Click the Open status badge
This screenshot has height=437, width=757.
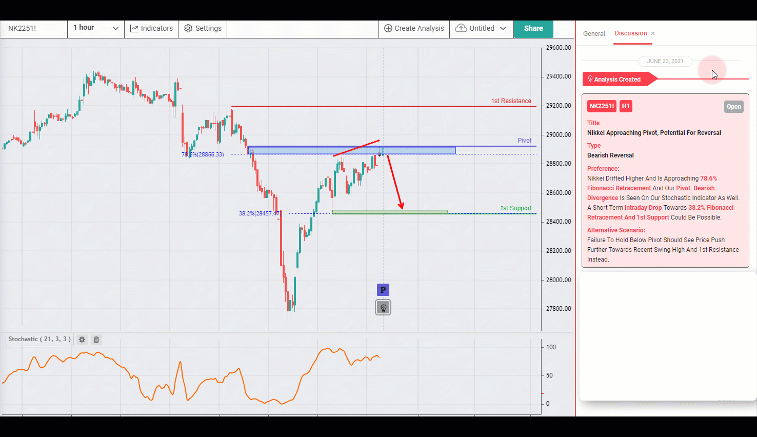[x=733, y=107]
